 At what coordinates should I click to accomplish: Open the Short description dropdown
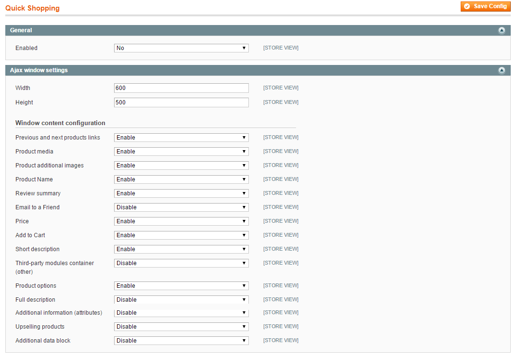click(x=181, y=249)
